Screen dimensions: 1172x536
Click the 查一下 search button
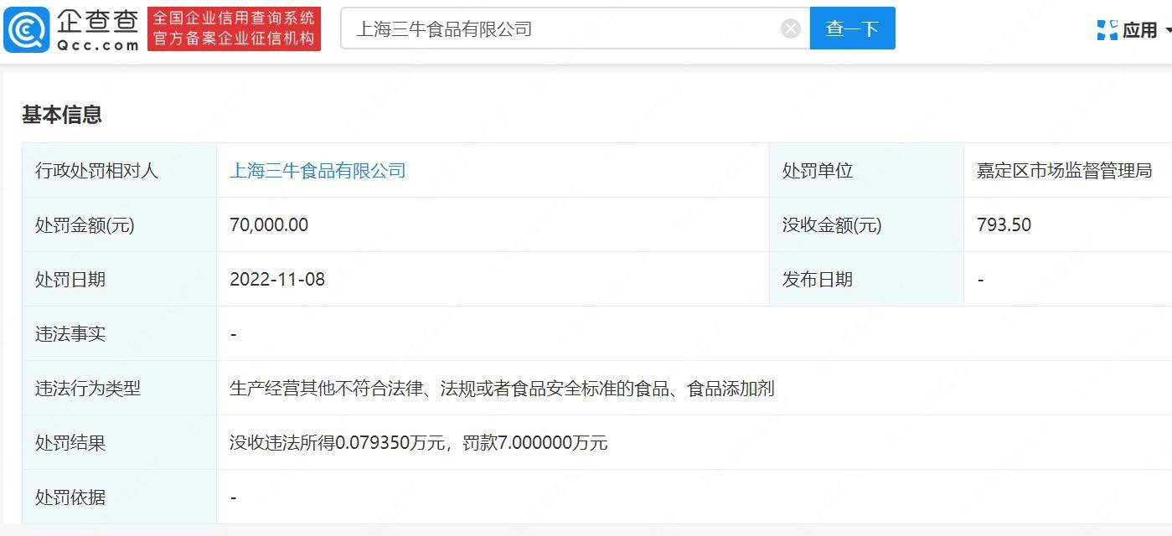click(852, 28)
